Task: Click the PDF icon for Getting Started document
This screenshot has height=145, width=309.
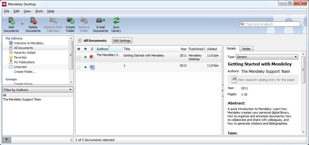Action: point(92,57)
